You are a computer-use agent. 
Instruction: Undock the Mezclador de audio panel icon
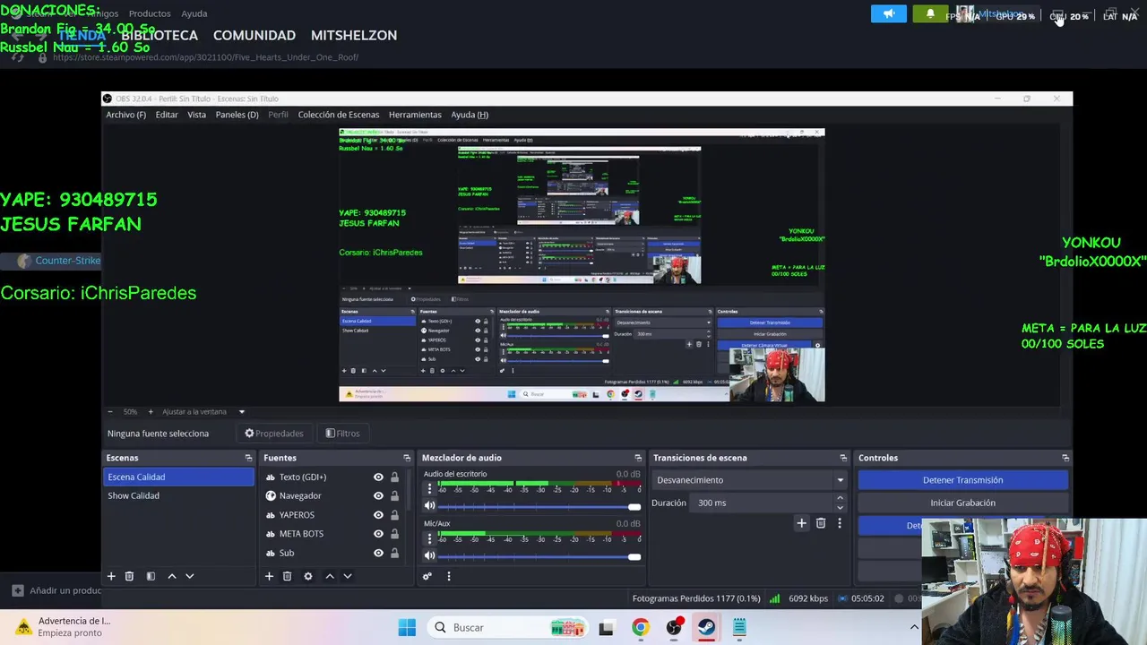pos(638,458)
